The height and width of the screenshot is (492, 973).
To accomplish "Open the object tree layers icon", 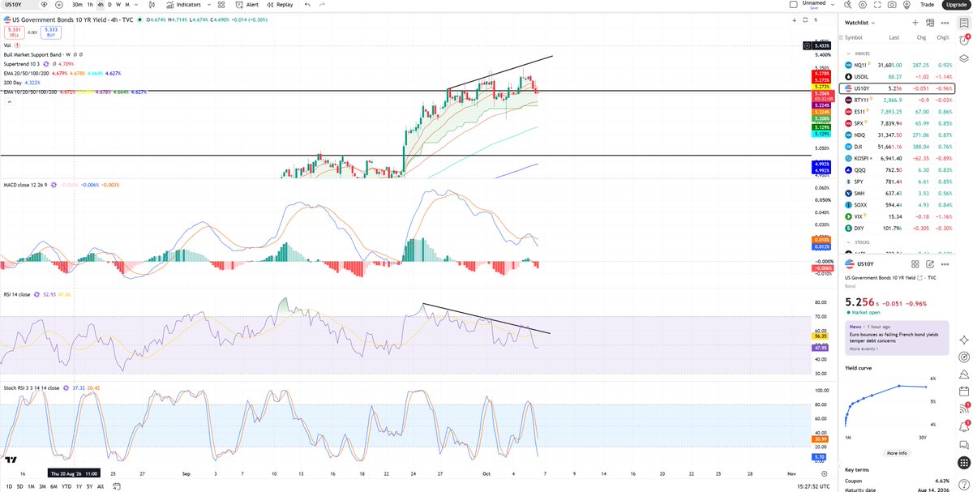I will pyautogui.click(x=964, y=58).
